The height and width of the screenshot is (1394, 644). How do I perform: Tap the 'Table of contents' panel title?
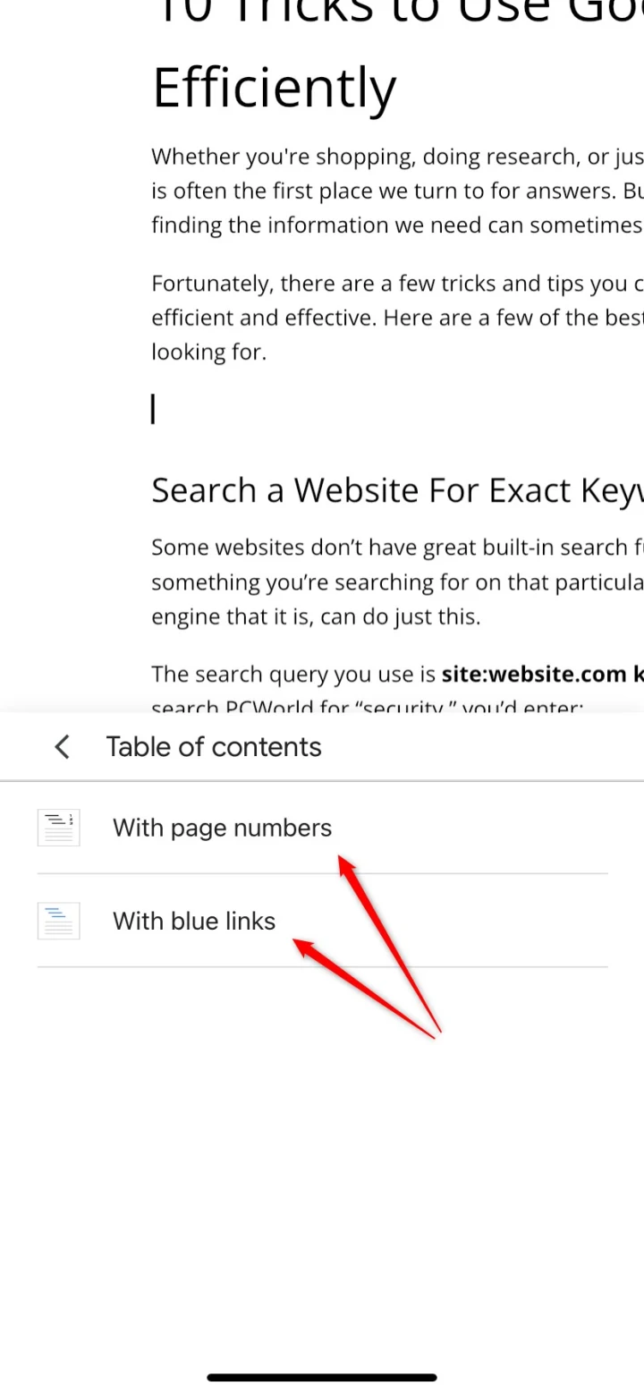coord(214,747)
